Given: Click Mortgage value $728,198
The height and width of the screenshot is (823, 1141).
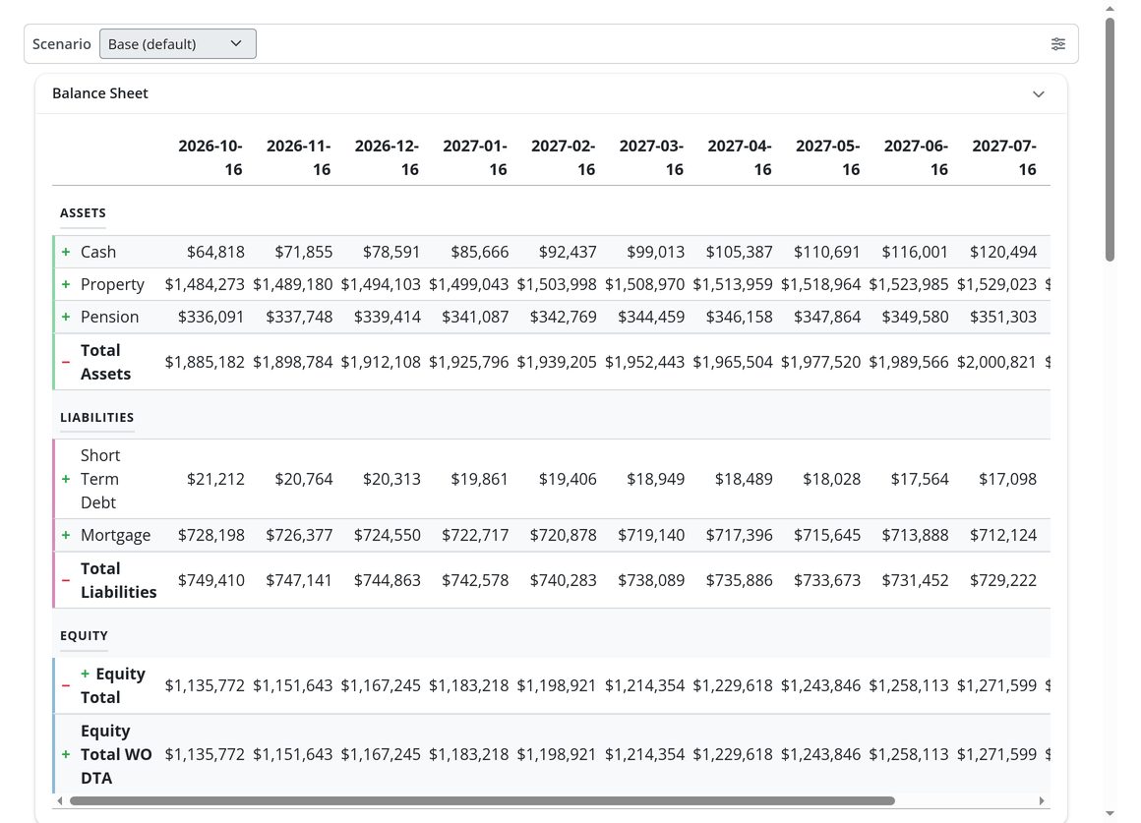Looking at the screenshot, I should click(x=211, y=536).
